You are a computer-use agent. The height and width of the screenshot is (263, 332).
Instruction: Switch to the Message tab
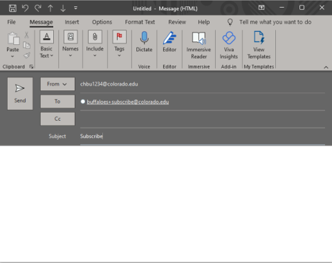coord(41,22)
